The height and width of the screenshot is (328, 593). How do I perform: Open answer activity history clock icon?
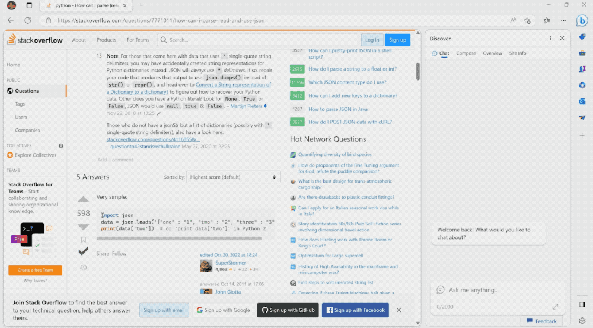click(83, 268)
